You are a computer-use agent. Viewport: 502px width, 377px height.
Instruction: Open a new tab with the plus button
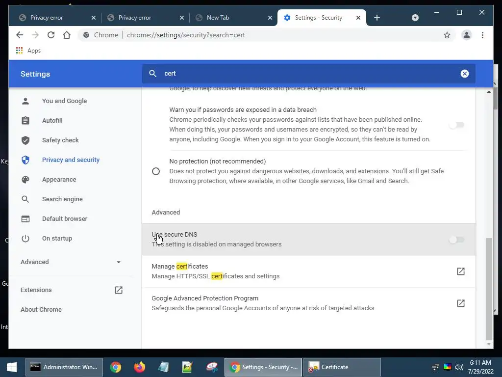tap(377, 18)
